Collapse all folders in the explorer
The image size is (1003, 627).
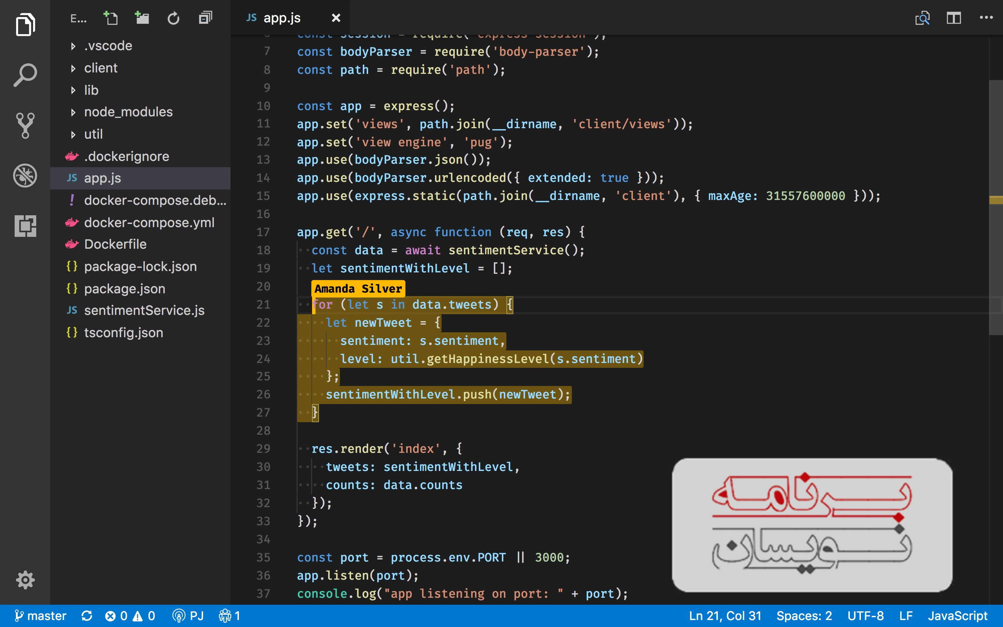pos(205,18)
